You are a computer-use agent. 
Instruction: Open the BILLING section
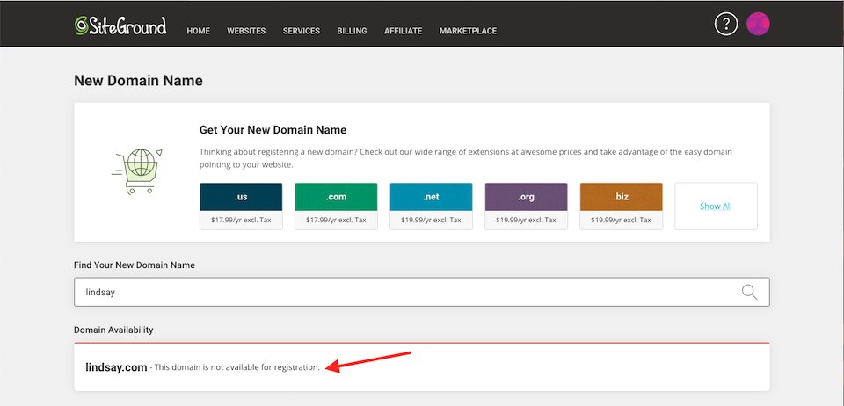(352, 31)
